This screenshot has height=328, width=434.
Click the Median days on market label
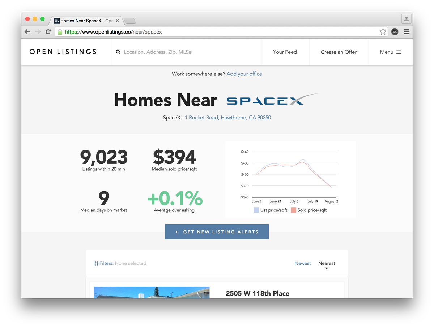coord(104,210)
